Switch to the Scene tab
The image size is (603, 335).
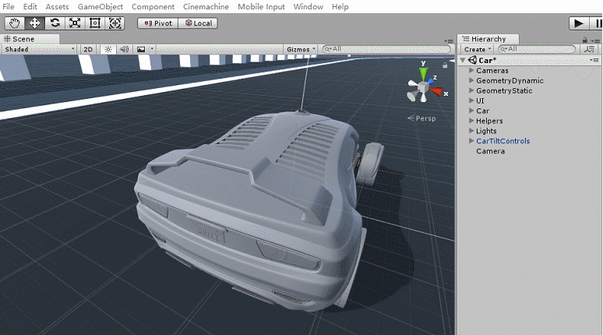[x=30, y=39]
